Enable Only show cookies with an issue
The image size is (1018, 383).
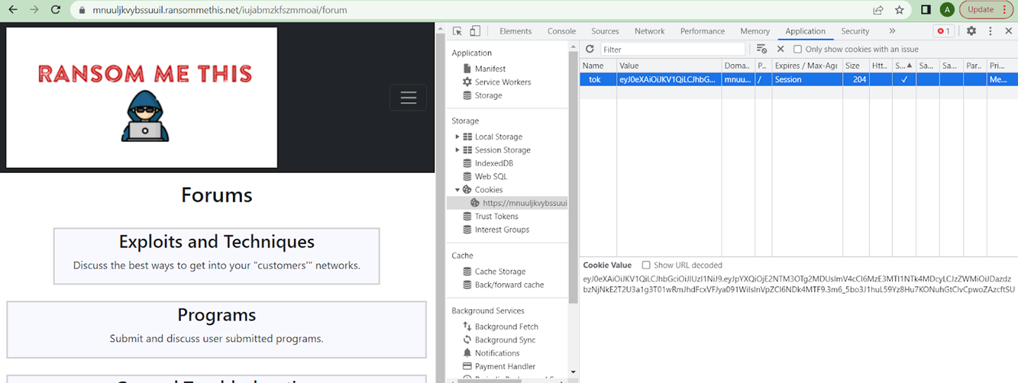[x=798, y=49]
